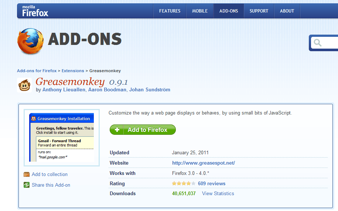Viewport: 338px width, 211px height.
Task: Click Add to collection link
Action: pos(49,174)
